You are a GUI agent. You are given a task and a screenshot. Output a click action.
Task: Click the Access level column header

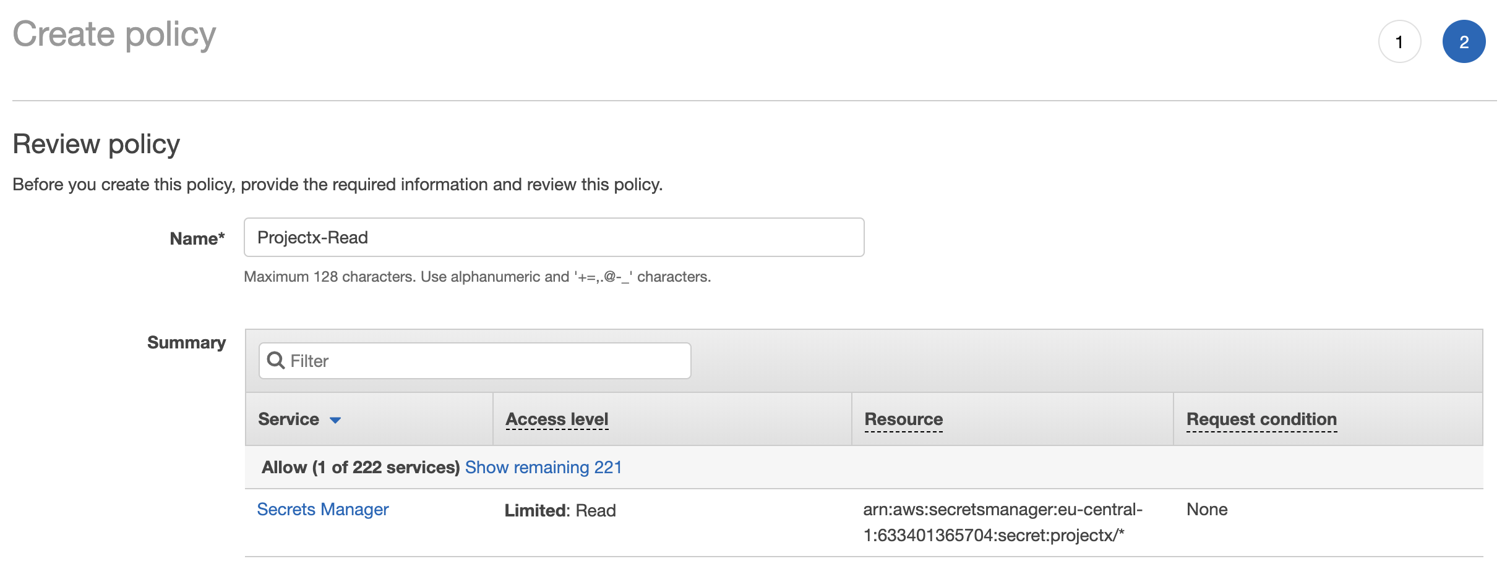point(557,419)
